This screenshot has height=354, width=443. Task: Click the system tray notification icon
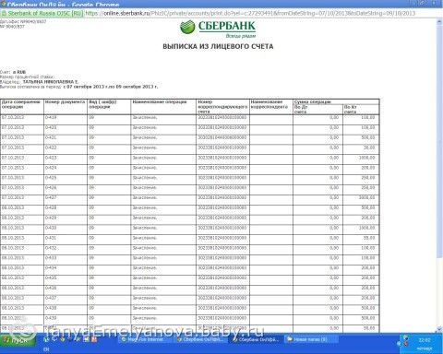click(x=405, y=340)
